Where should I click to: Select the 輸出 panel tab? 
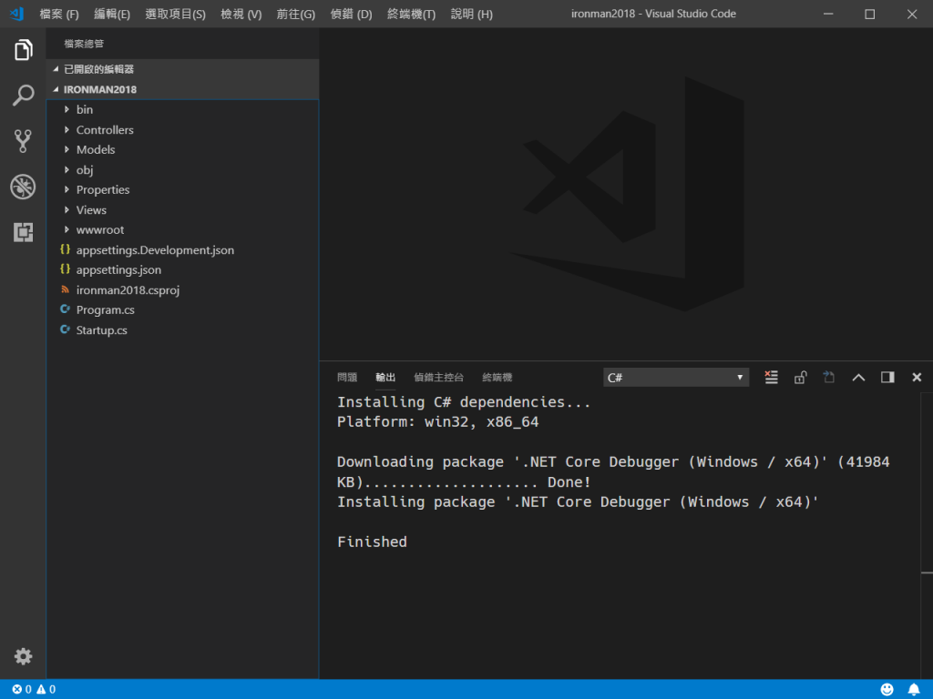[385, 378]
